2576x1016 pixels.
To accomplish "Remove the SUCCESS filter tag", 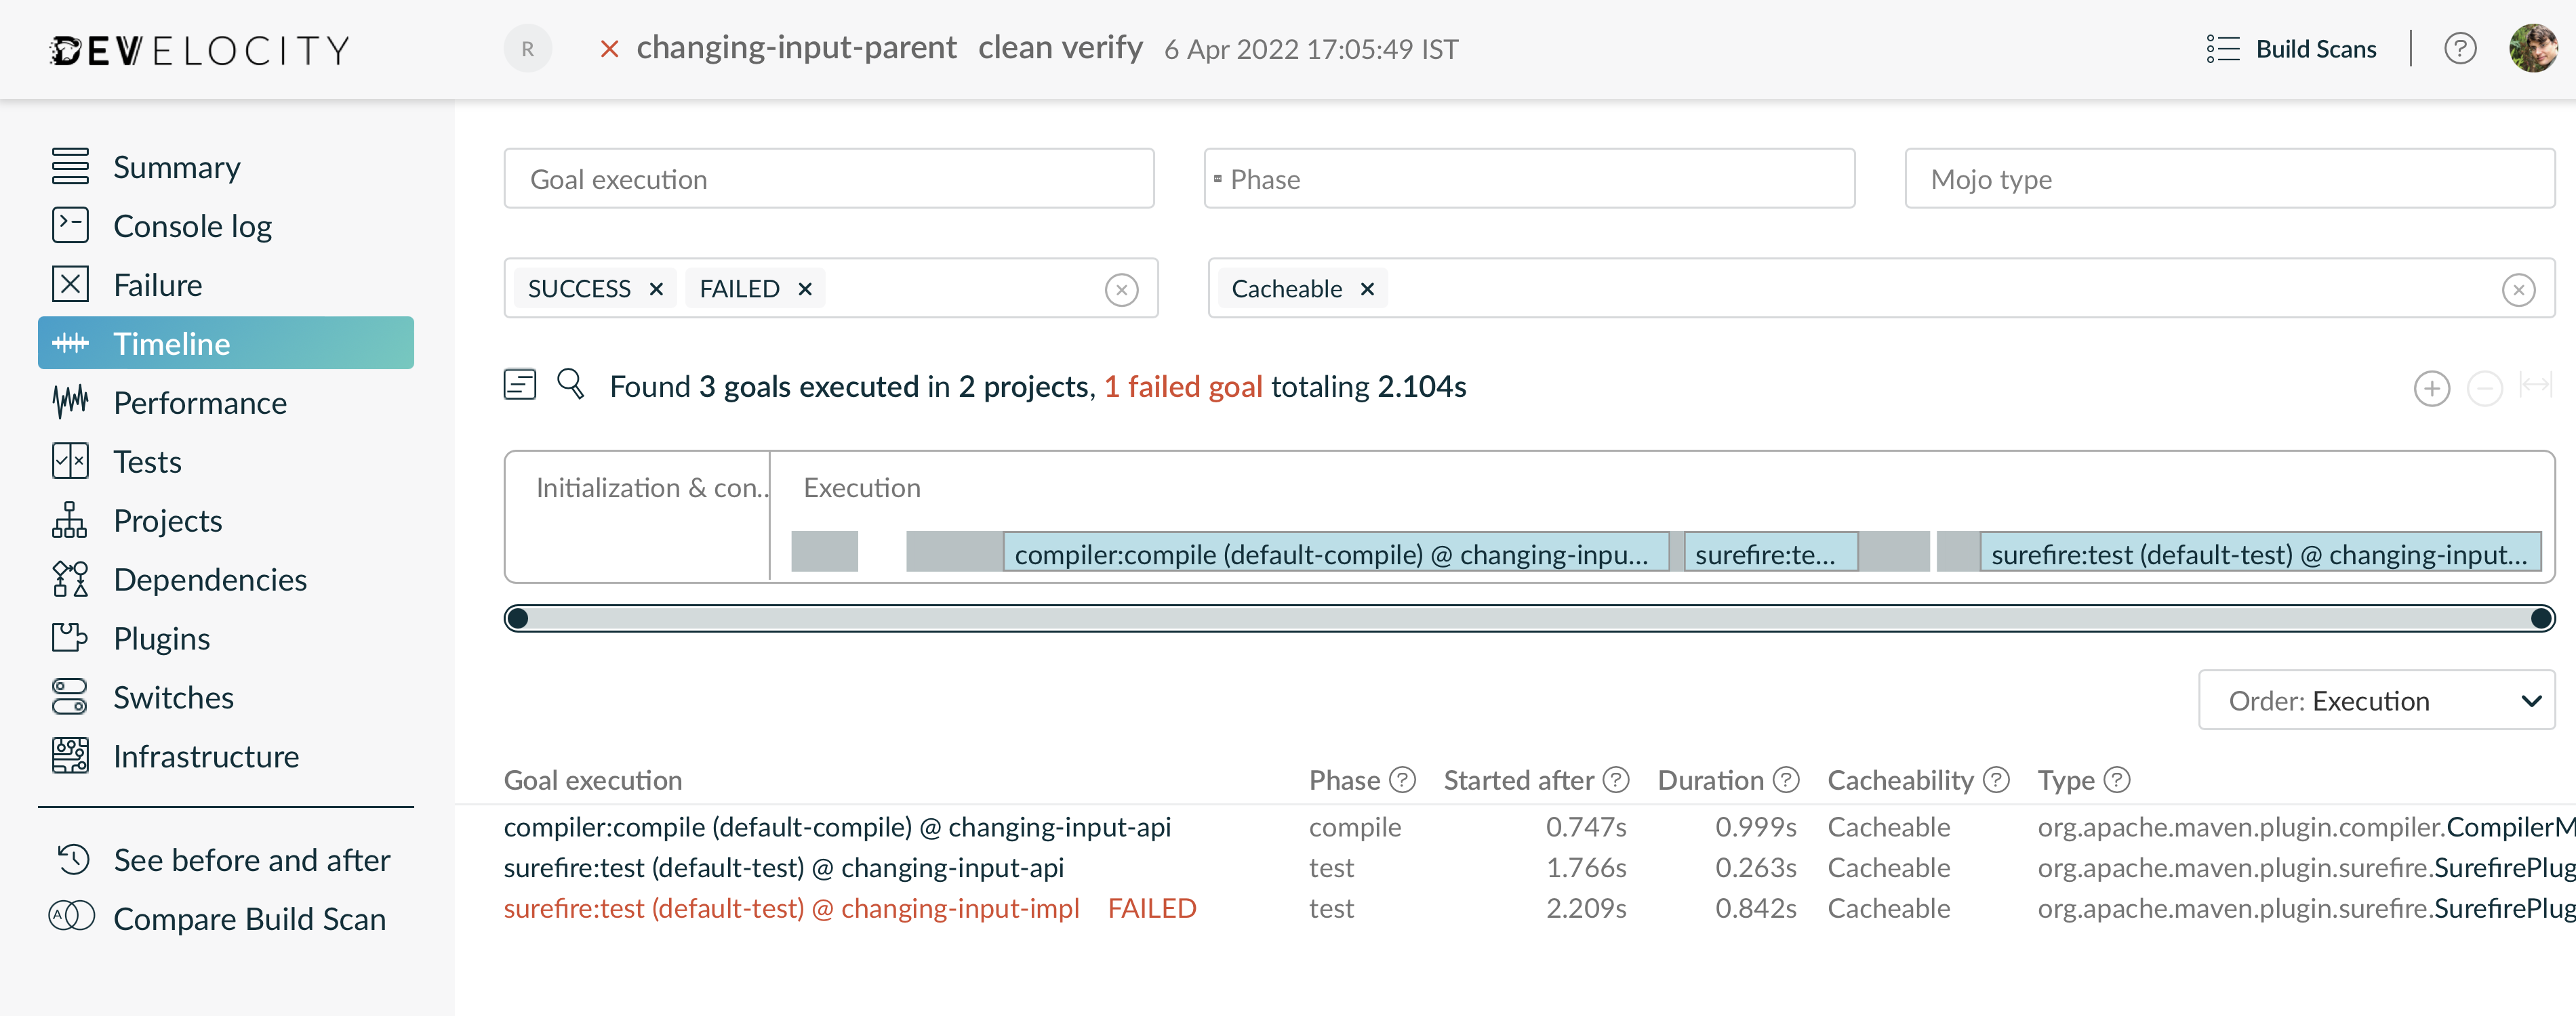I will (656, 290).
